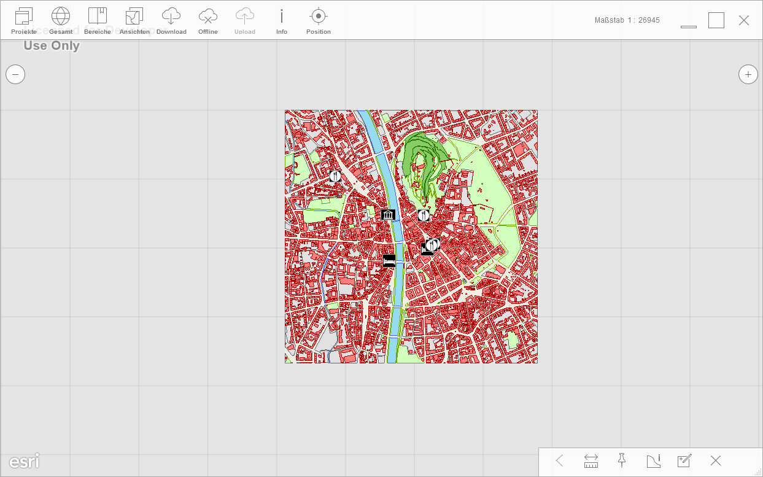
Task: Collapse the bottom toolbar with back arrow
Action: tap(559, 461)
